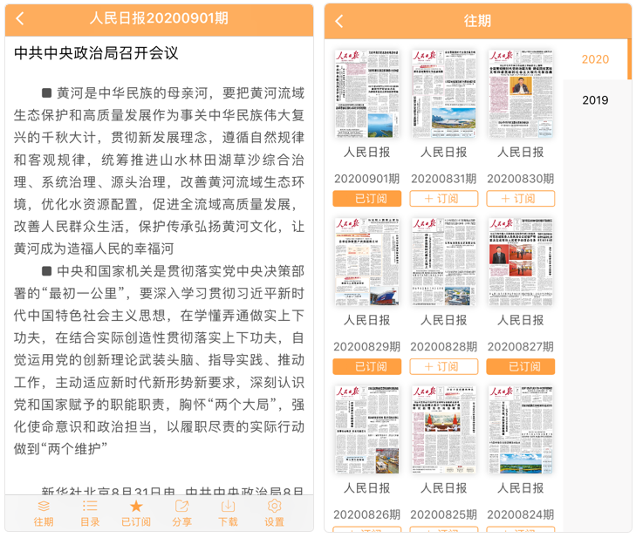Viewport: 636px width, 538px height.
Task: Go back from the 往期 screen
Action: (339, 21)
